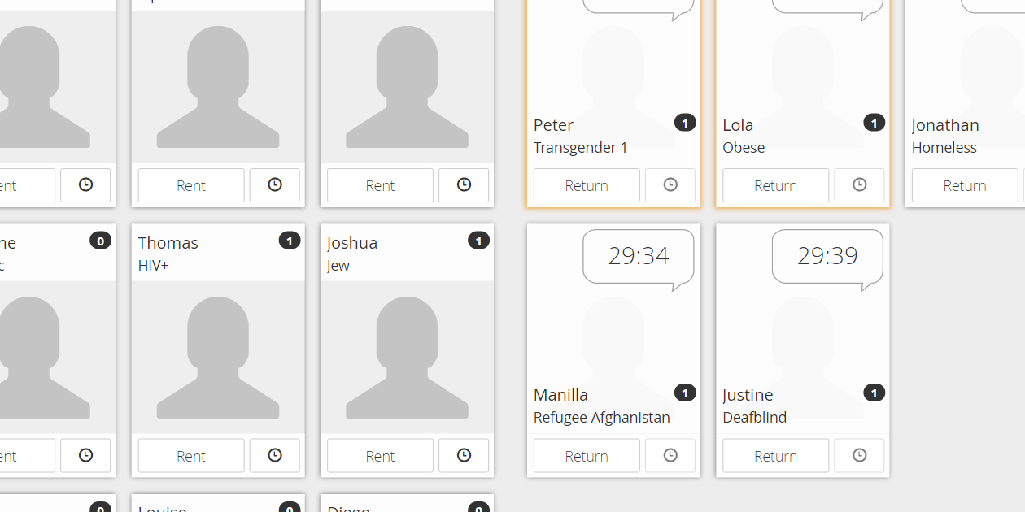Click the clock icon on Joshua's card
The image size is (1025, 512).
464,456
